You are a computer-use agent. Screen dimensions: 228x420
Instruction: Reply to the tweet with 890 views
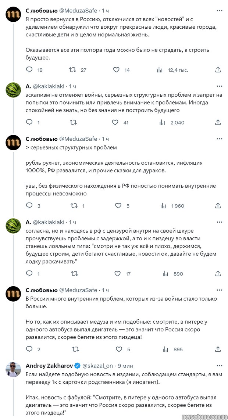[29, 273]
